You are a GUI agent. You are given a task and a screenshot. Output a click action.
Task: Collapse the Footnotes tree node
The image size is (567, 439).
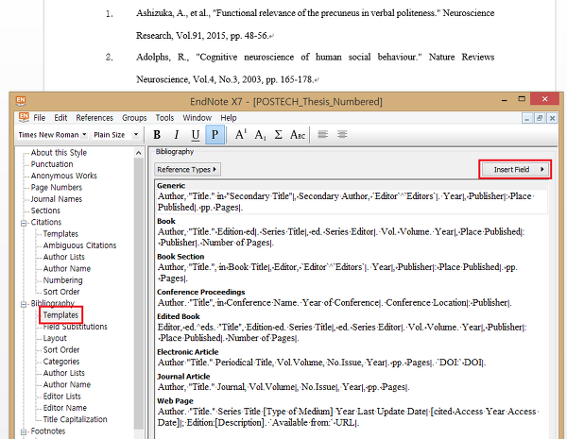(x=24, y=431)
